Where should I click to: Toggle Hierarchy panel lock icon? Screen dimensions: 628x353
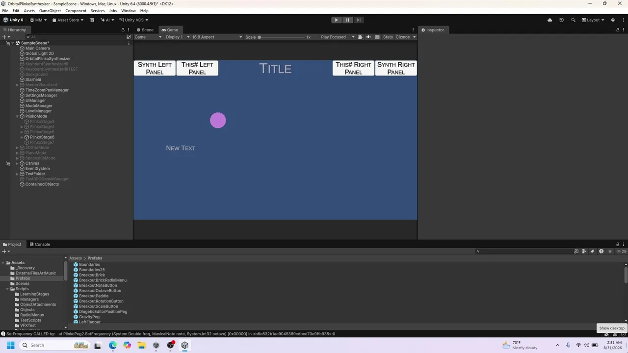[123, 30]
